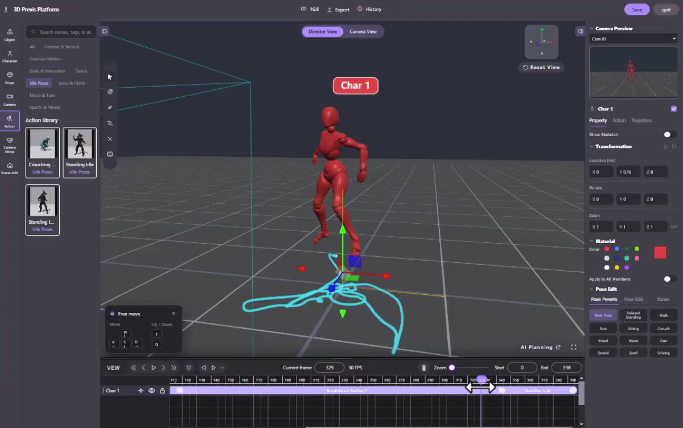
Task: Click the delete trash icon in timeline
Action: coord(423,368)
